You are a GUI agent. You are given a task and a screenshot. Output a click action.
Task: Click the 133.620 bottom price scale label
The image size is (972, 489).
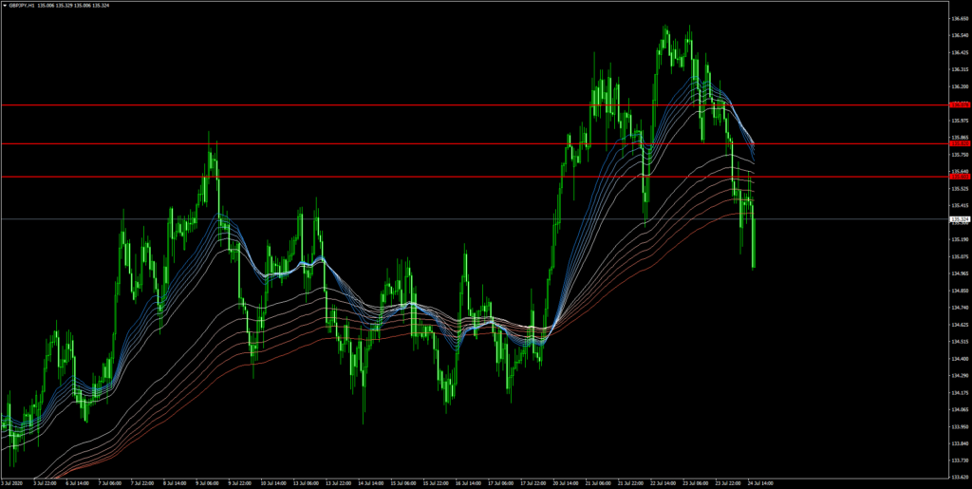click(x=959, y=477)
